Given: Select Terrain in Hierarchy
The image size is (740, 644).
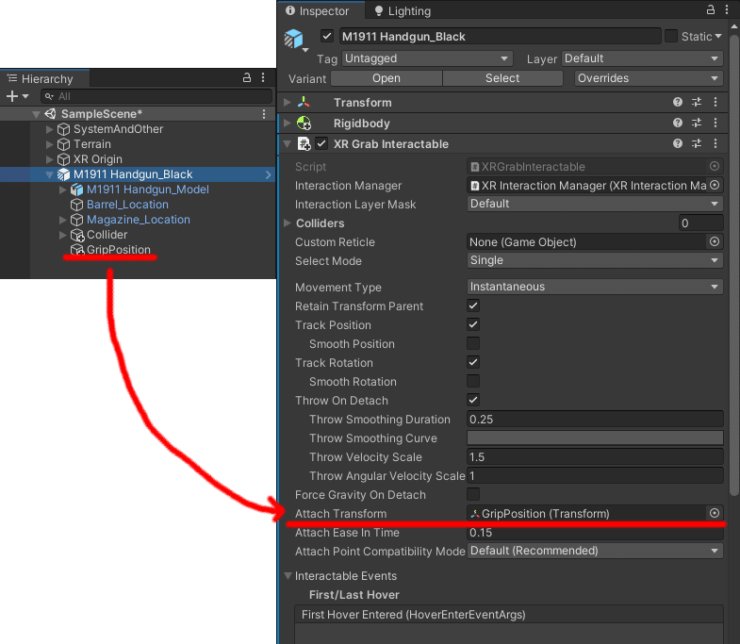Looking at the screenshot, I should pyautogui.click(x=92, y=144).
